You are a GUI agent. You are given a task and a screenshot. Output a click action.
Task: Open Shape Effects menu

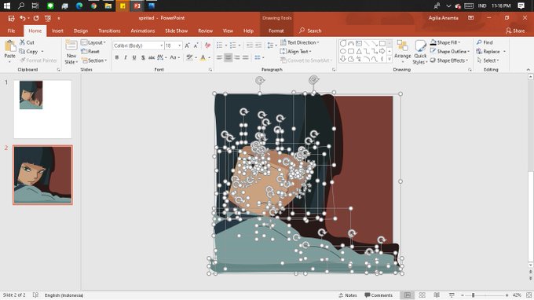tap(449, 60)
